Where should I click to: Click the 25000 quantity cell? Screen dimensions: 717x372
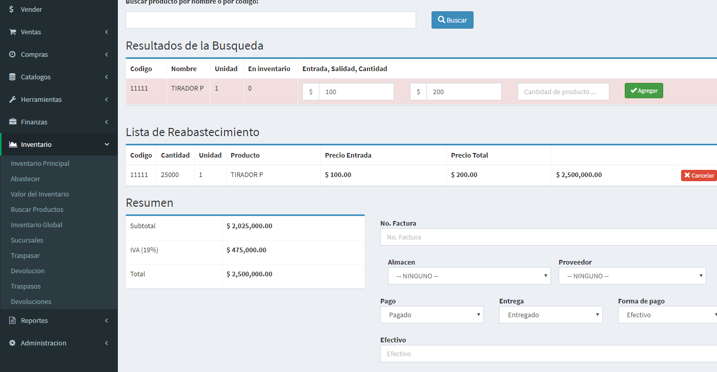coord(170,174)
